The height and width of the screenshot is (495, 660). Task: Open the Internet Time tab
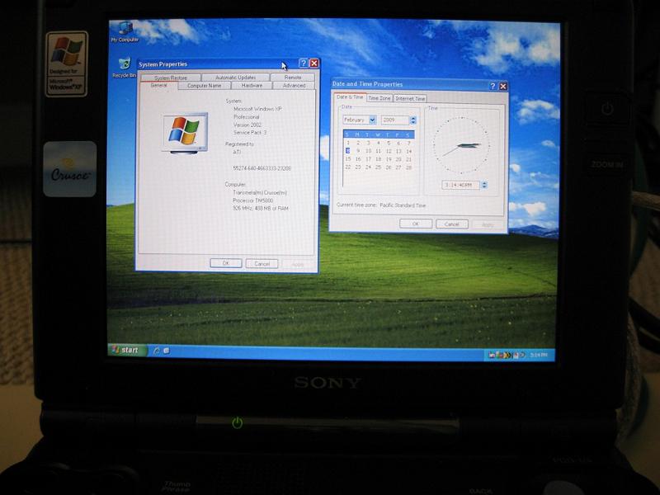(x=410, y=98)
